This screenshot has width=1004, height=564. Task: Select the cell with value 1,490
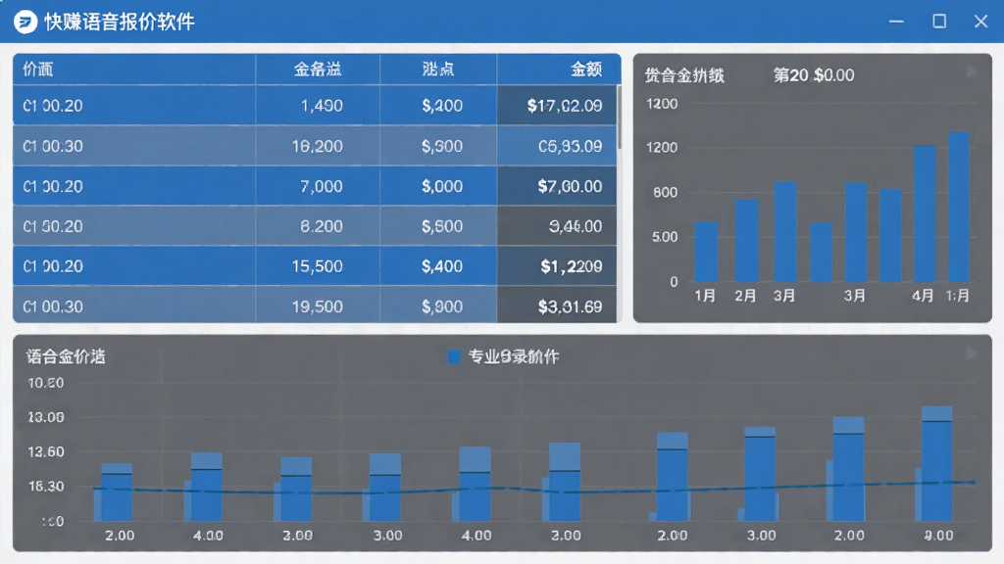318,106
